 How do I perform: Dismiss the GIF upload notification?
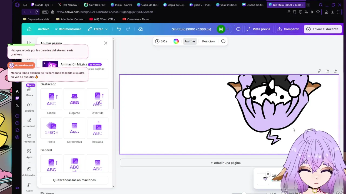pyautogui.click(x=268, y=174)
